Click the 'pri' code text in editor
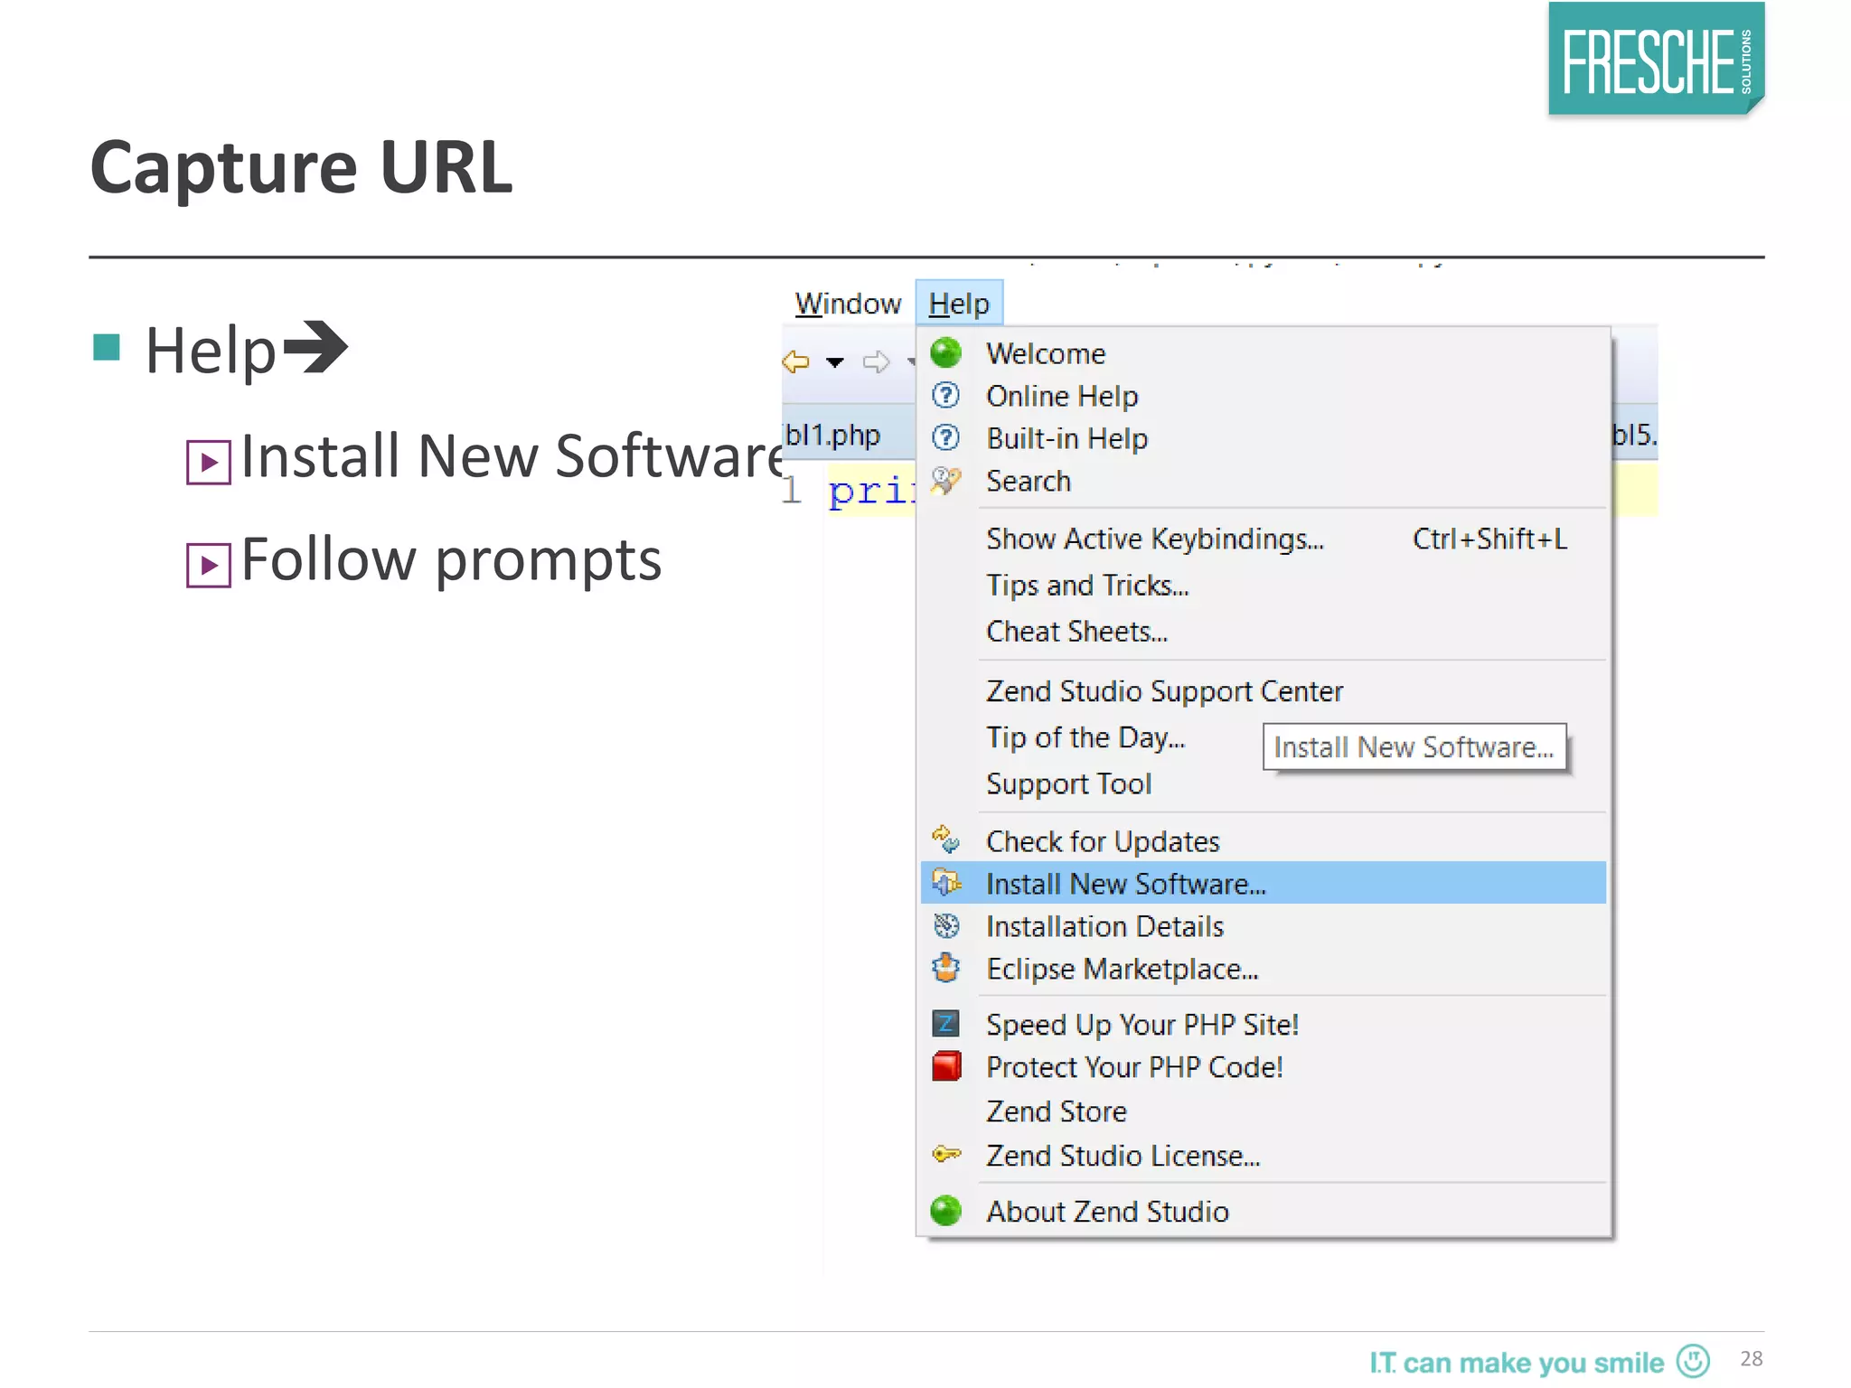The image size is (1851, 1388). 871,491
